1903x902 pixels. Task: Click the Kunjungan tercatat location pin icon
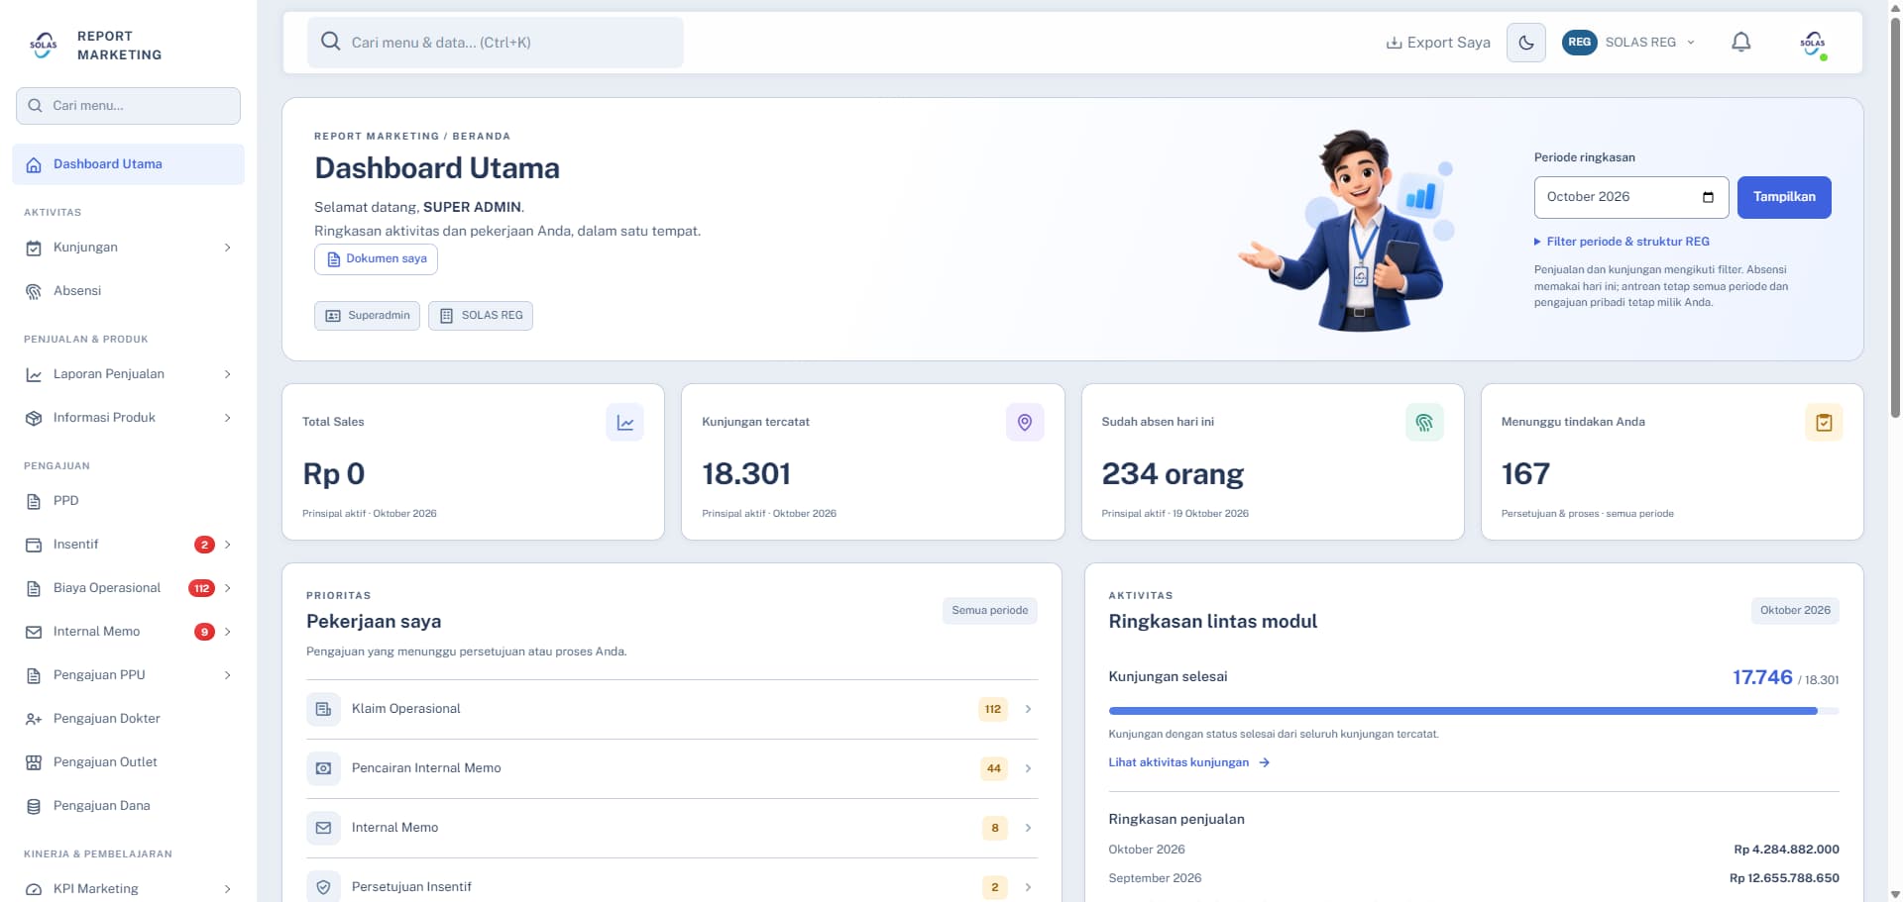[1025, 423]
